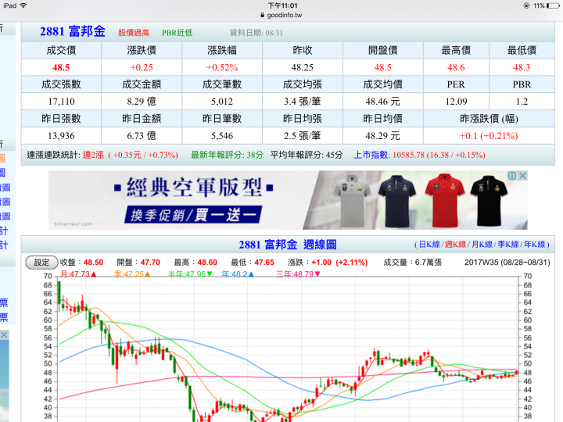Open the 2881 富邦金 stock title link

tap(73, 31)
